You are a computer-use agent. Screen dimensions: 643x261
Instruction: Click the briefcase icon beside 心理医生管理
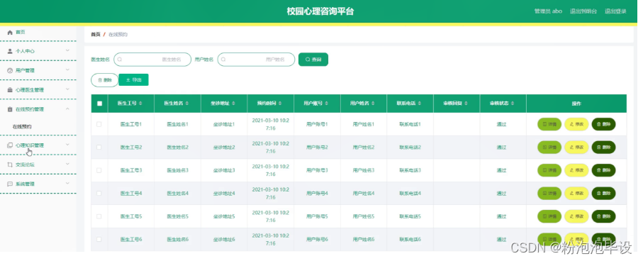pos(10,90)
